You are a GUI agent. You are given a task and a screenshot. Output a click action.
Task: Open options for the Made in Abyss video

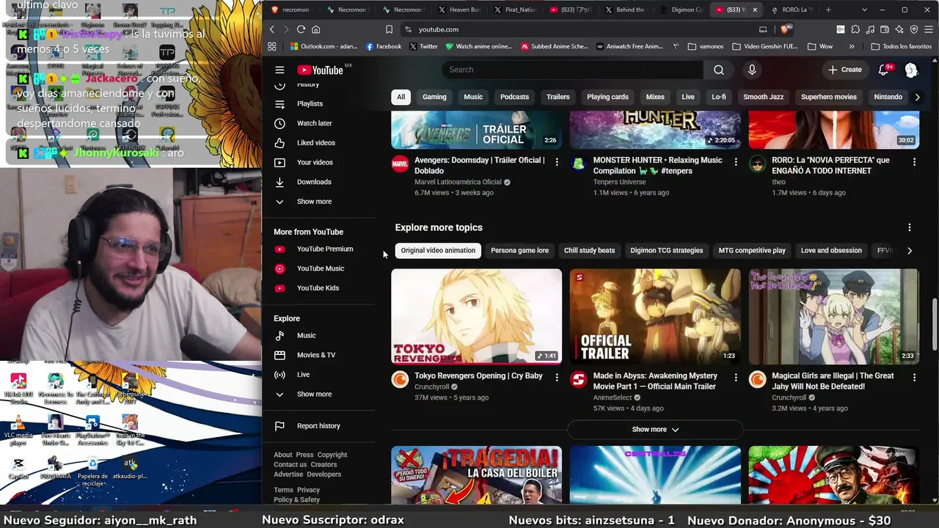point(736,377)
